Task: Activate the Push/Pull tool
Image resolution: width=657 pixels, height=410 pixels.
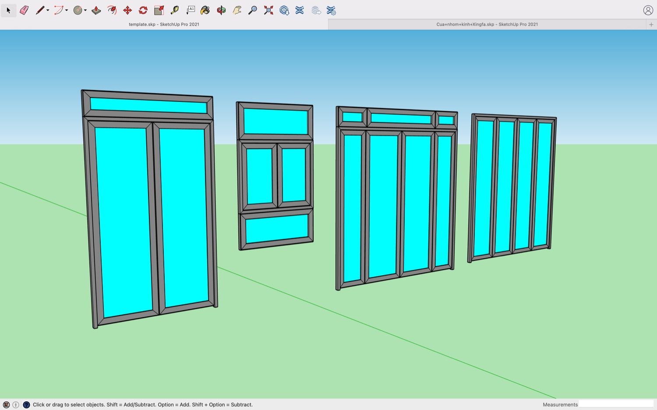Action: pyautogui.click(x=96, y=10)
